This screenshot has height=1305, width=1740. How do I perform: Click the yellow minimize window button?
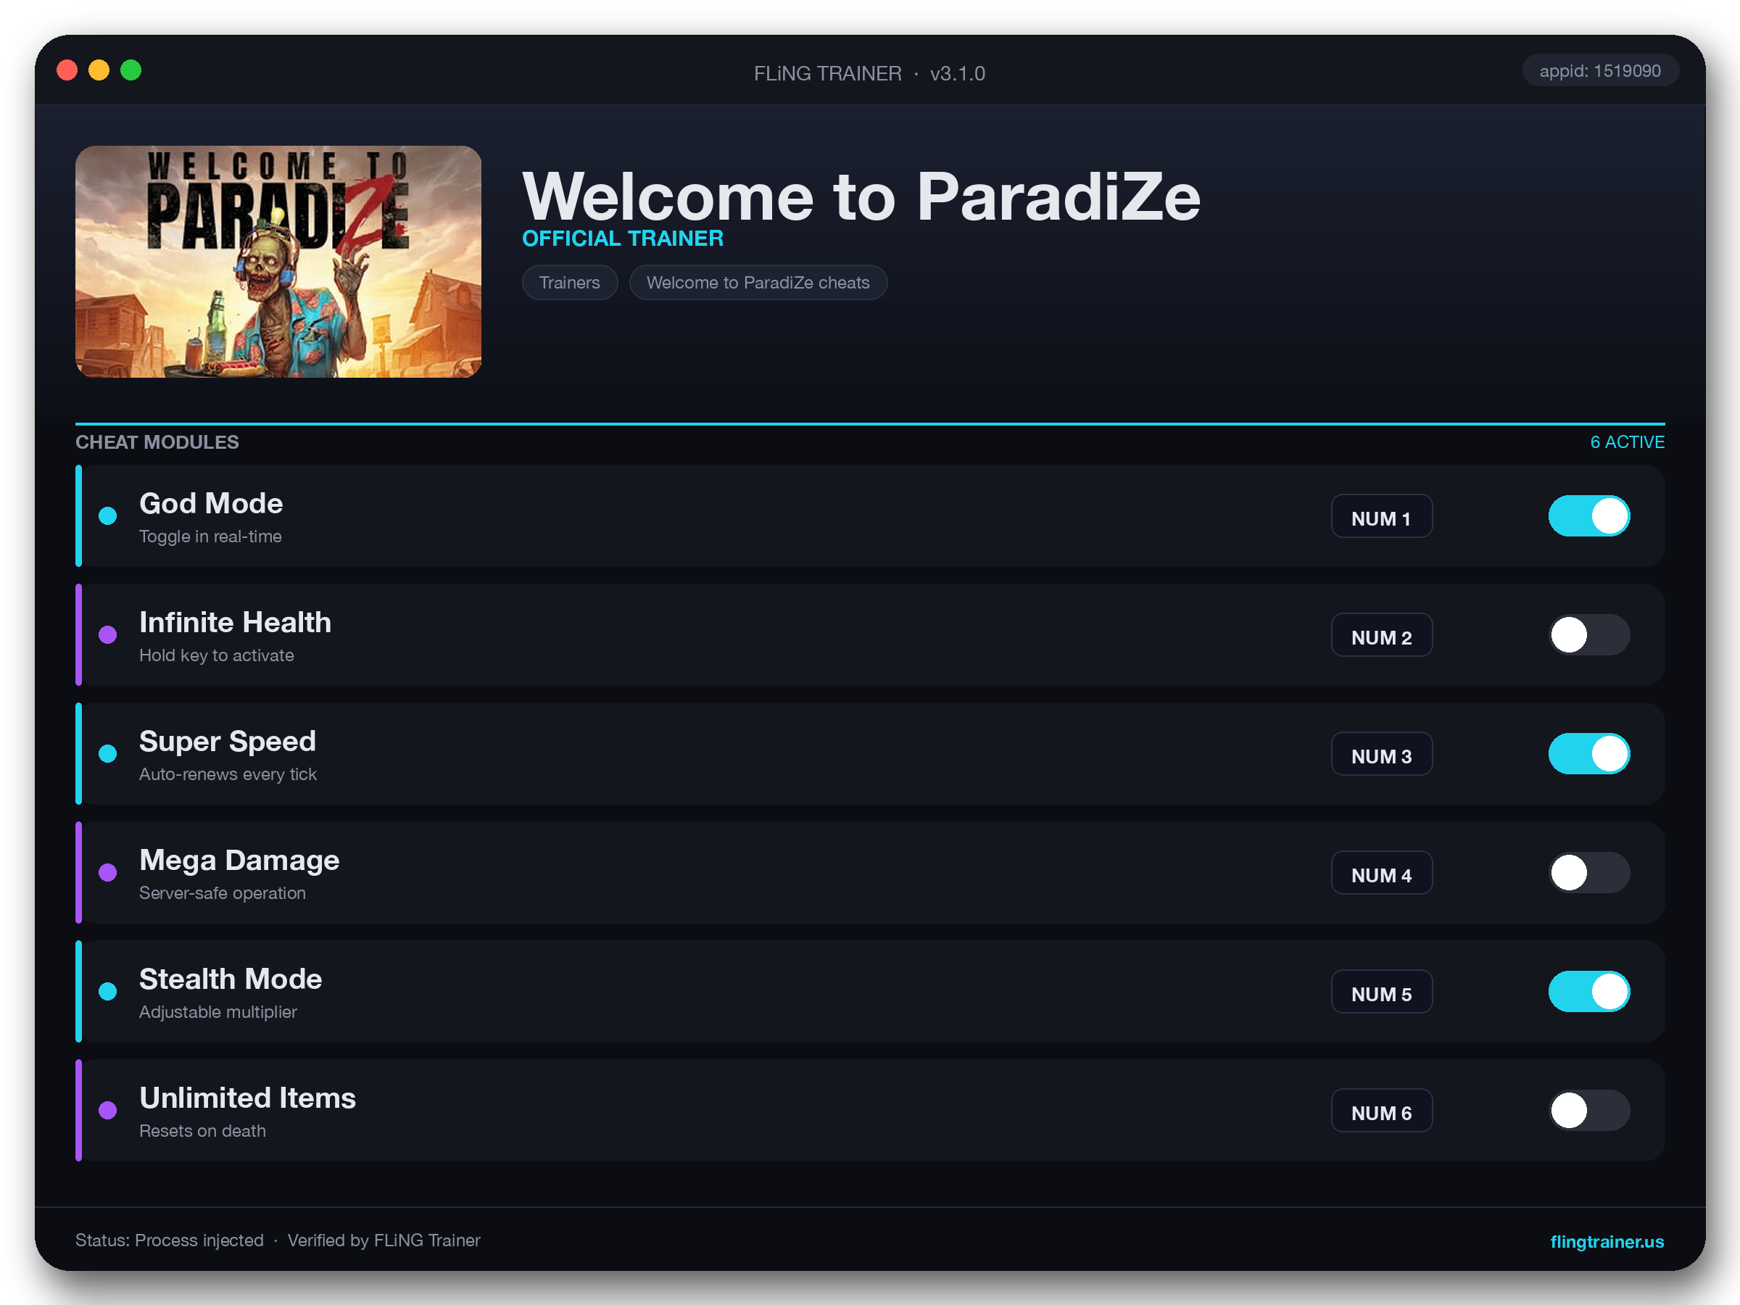[99, 70]
